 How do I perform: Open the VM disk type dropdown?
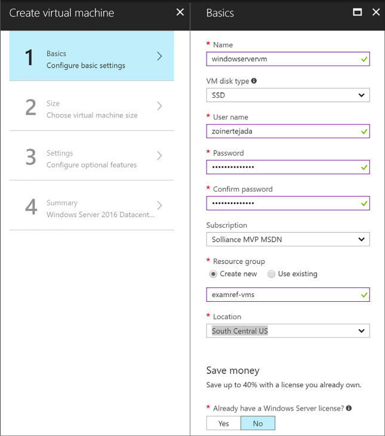click(288, 95)
